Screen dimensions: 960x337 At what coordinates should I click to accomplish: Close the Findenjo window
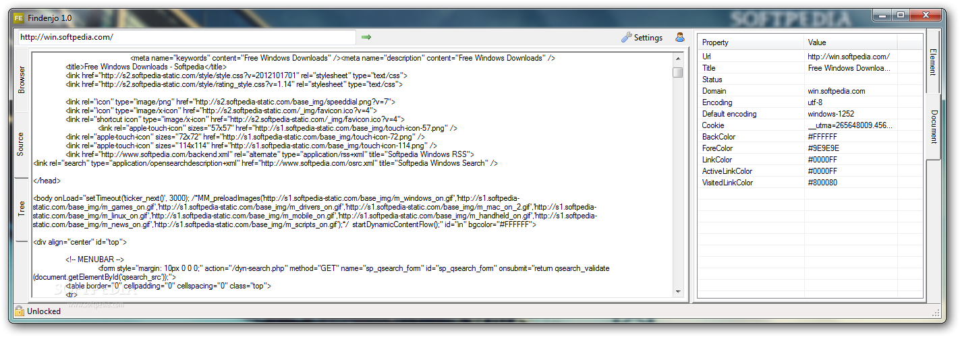925,14
